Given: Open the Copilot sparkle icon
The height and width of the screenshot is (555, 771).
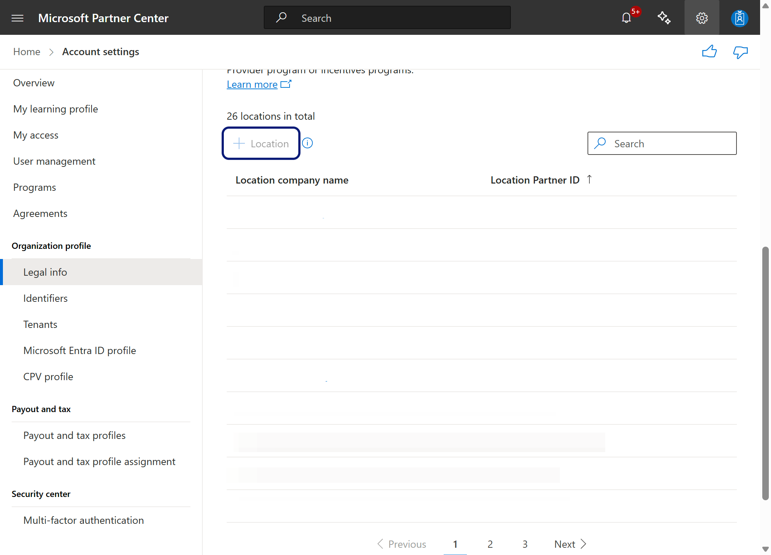Looking at the screenshot, I should point(664,18).
